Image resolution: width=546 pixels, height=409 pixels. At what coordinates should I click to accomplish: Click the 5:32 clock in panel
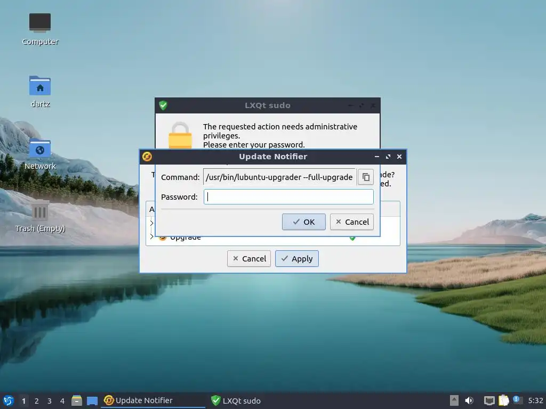(x=535, y=400)
